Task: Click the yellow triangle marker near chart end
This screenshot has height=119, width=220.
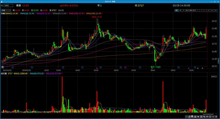Action: tap(202, 68)
